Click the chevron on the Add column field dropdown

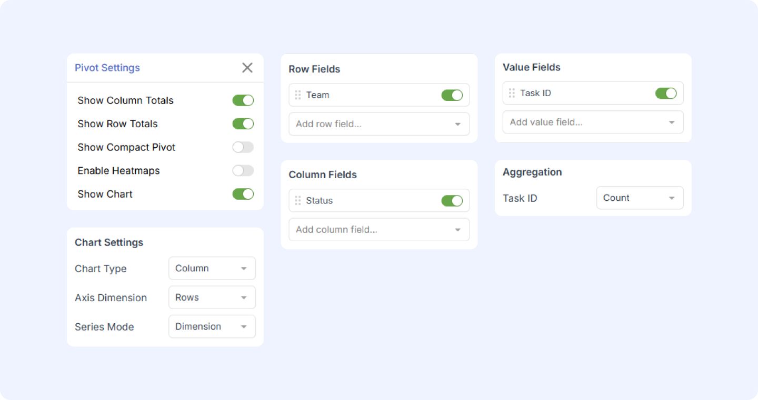pyautogui.click(x=457, y=229)
